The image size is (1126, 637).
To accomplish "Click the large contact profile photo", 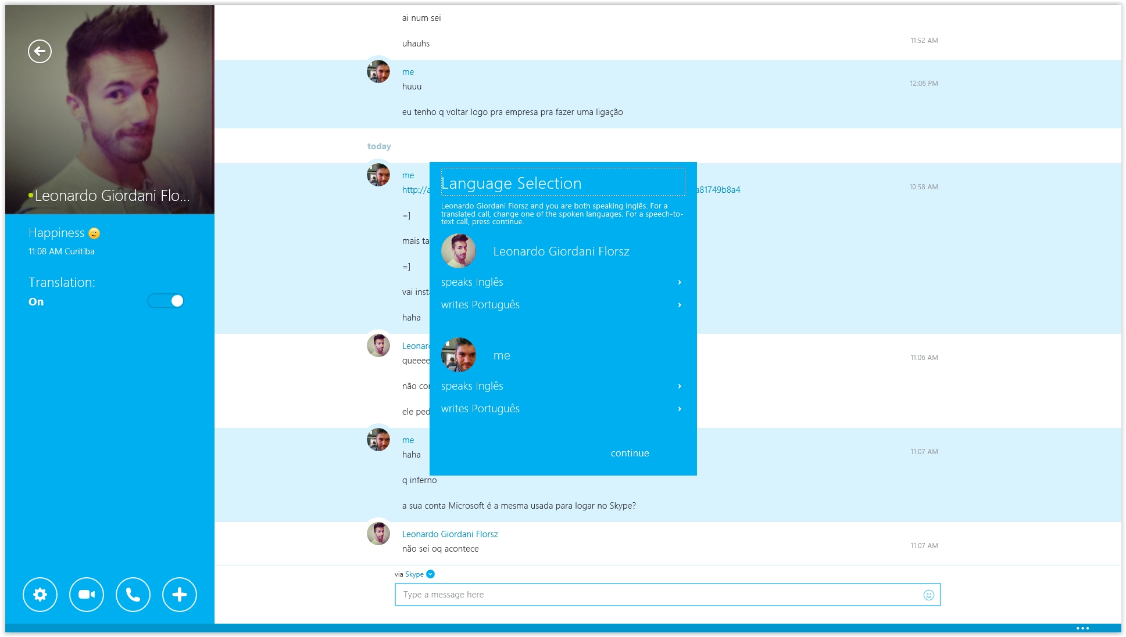I will [x=110, y=109].
